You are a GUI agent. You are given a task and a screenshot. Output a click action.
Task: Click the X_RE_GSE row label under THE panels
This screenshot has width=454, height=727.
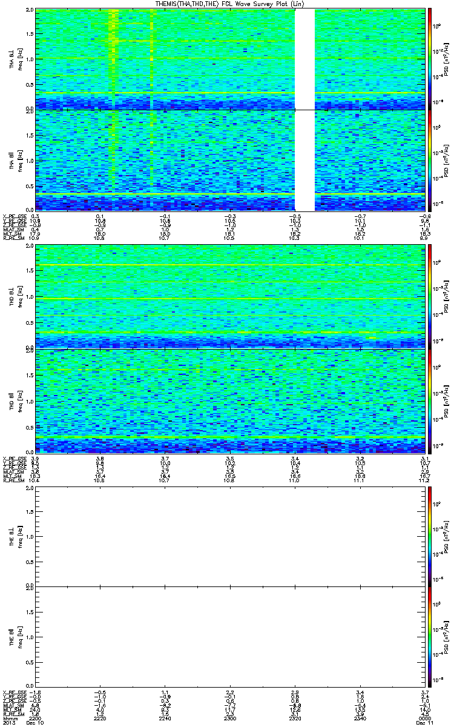tap(15, 692)
